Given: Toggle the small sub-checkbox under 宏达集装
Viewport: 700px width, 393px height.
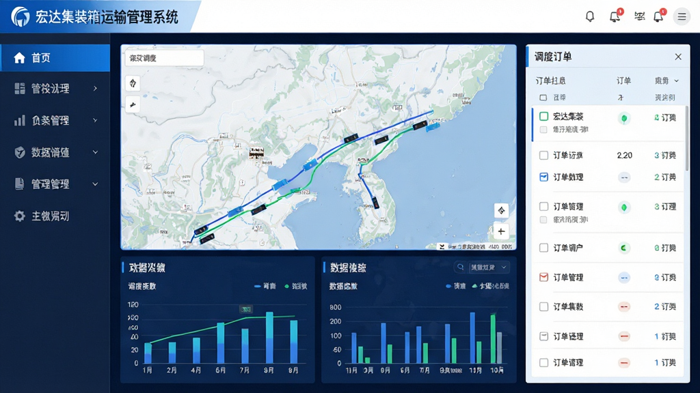Looking at the screenshot, I should pos(543,130).
